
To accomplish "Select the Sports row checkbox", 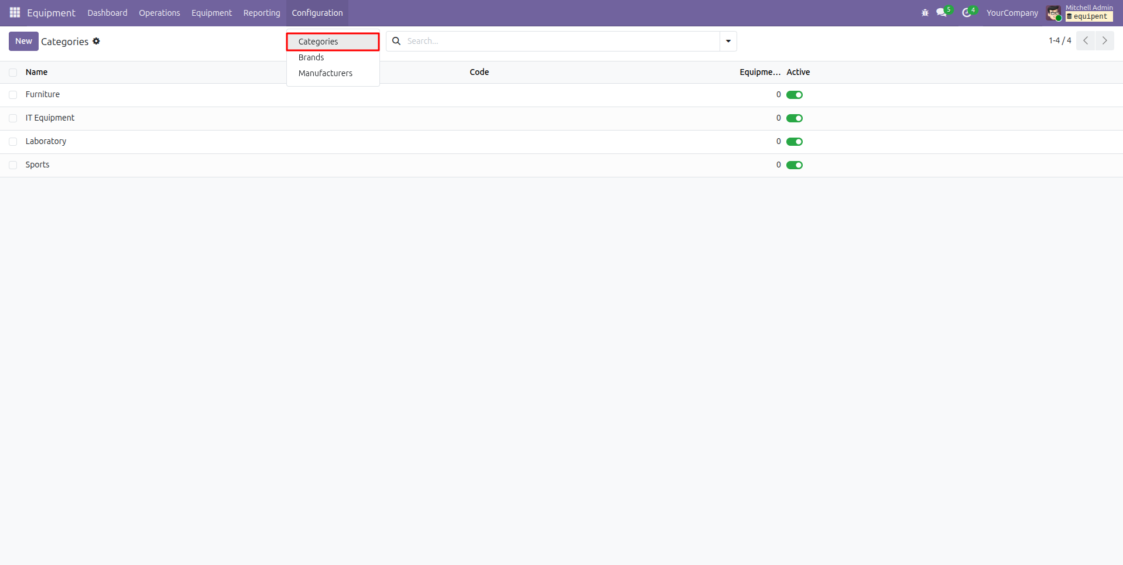I will click(x=13, y=165).
